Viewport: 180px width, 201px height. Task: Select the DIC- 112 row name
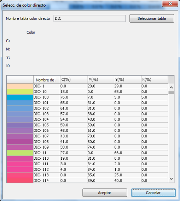pyautogui.click(x=41, y=170)
